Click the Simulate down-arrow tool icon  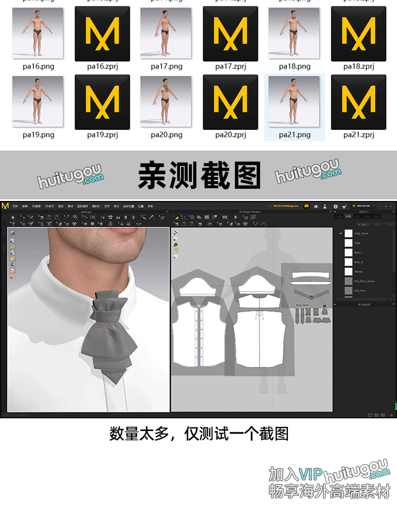(13, 217)
